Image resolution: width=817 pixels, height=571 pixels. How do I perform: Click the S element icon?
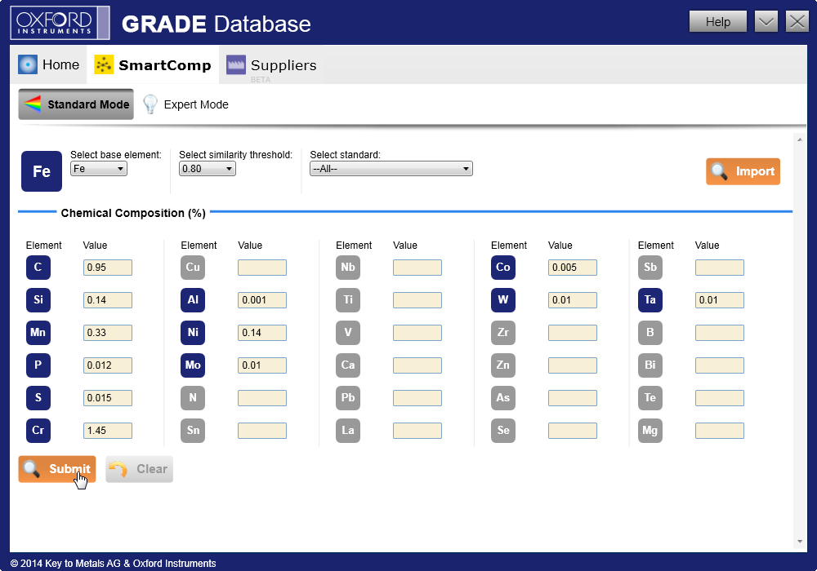pyautogui.click(x=38, y=398)
